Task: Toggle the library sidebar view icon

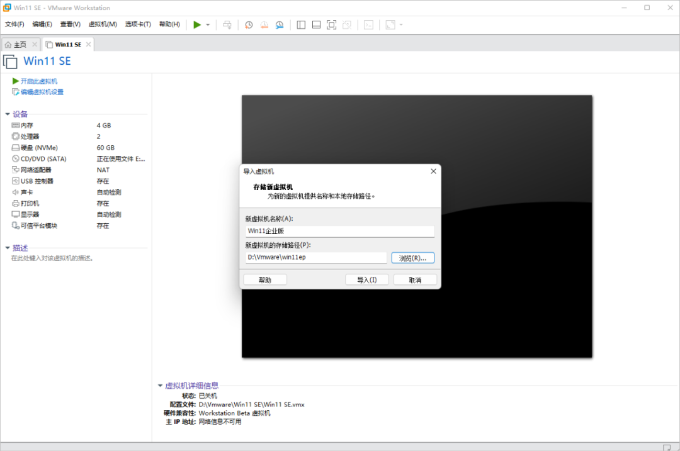Action: pyautogui.click(x=301, y=25)
